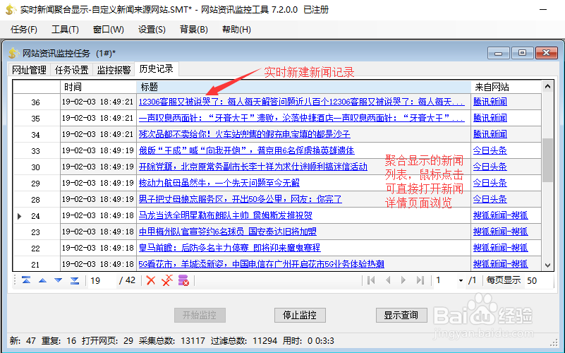Image resolution: width=565 pixels, height=353 pixels.
Task: Switch to the 网址管理 tab
Action: click(29, 70)
